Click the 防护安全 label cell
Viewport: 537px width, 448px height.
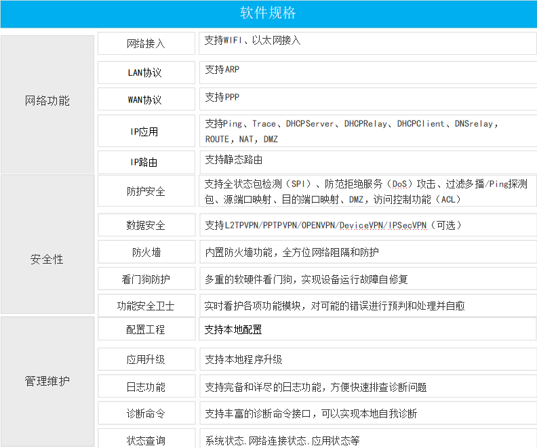(x=146, y=191)
